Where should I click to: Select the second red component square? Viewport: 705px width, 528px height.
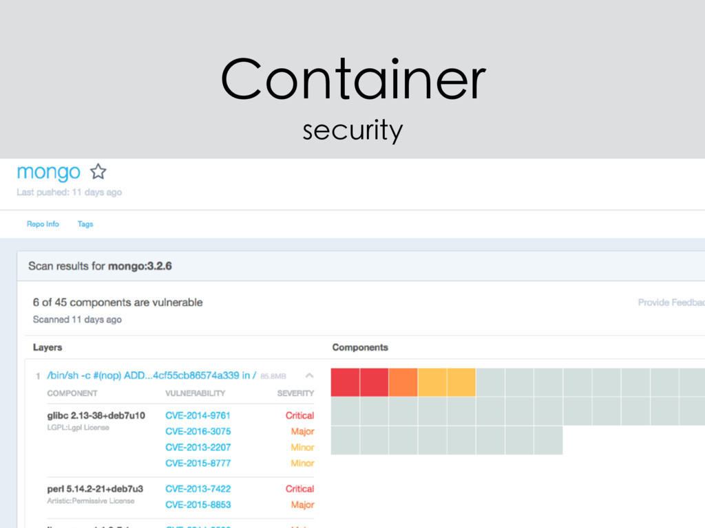[x=374, y=382]
